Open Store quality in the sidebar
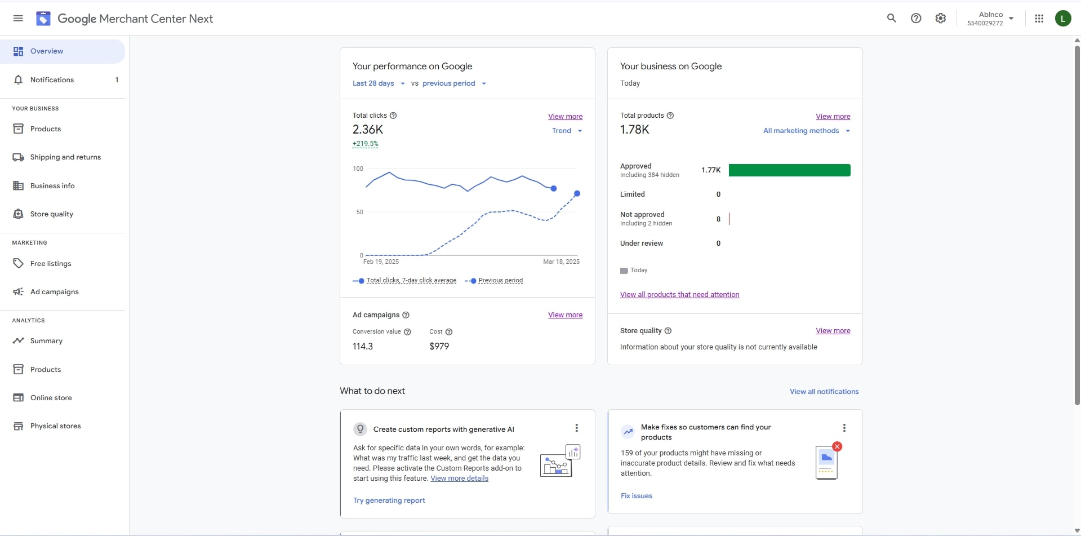This screenshot has width=1081, height=536. [x=63, y=214]
